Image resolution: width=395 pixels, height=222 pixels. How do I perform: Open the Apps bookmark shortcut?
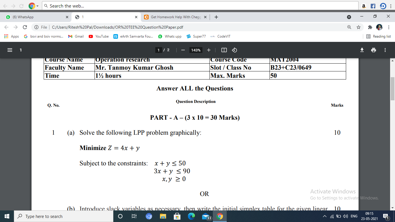(12, 36)
